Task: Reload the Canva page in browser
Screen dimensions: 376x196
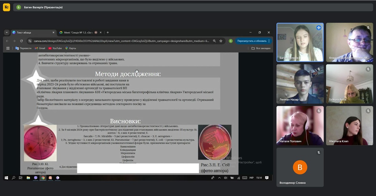Action: click(21, 41)
